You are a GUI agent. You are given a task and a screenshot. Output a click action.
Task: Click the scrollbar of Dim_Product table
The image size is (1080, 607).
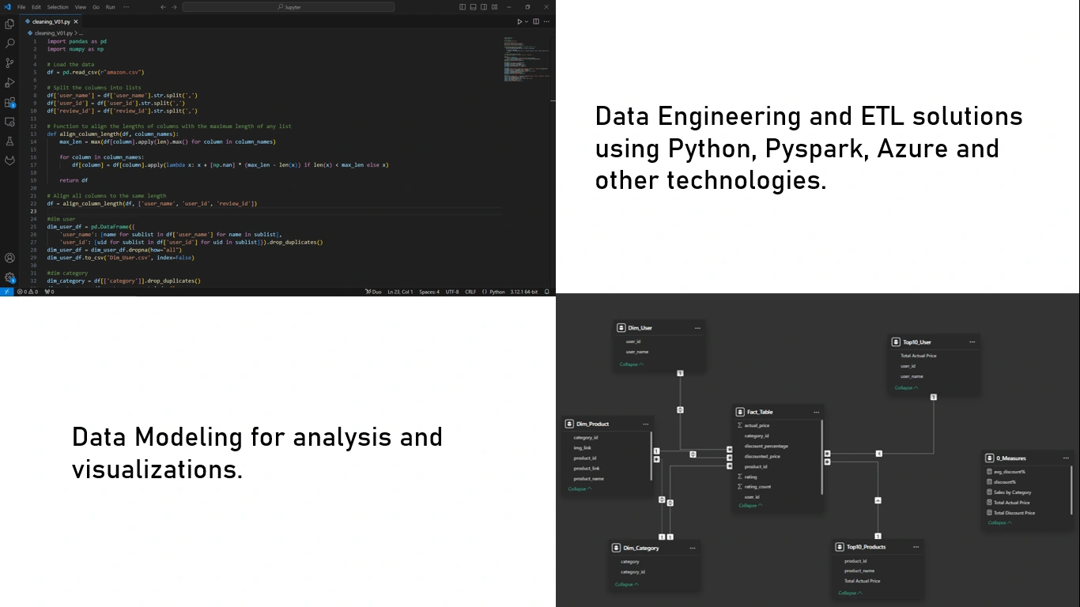(x=651, y=454)
